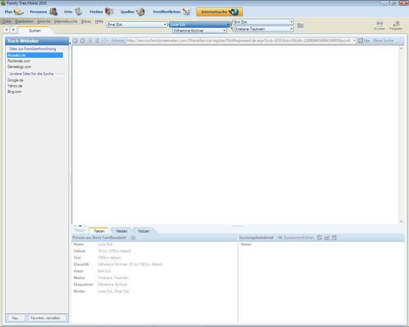The width and height of the screenshot is (409, 327).
Task: Open the Extras menu
Action: 86,21
